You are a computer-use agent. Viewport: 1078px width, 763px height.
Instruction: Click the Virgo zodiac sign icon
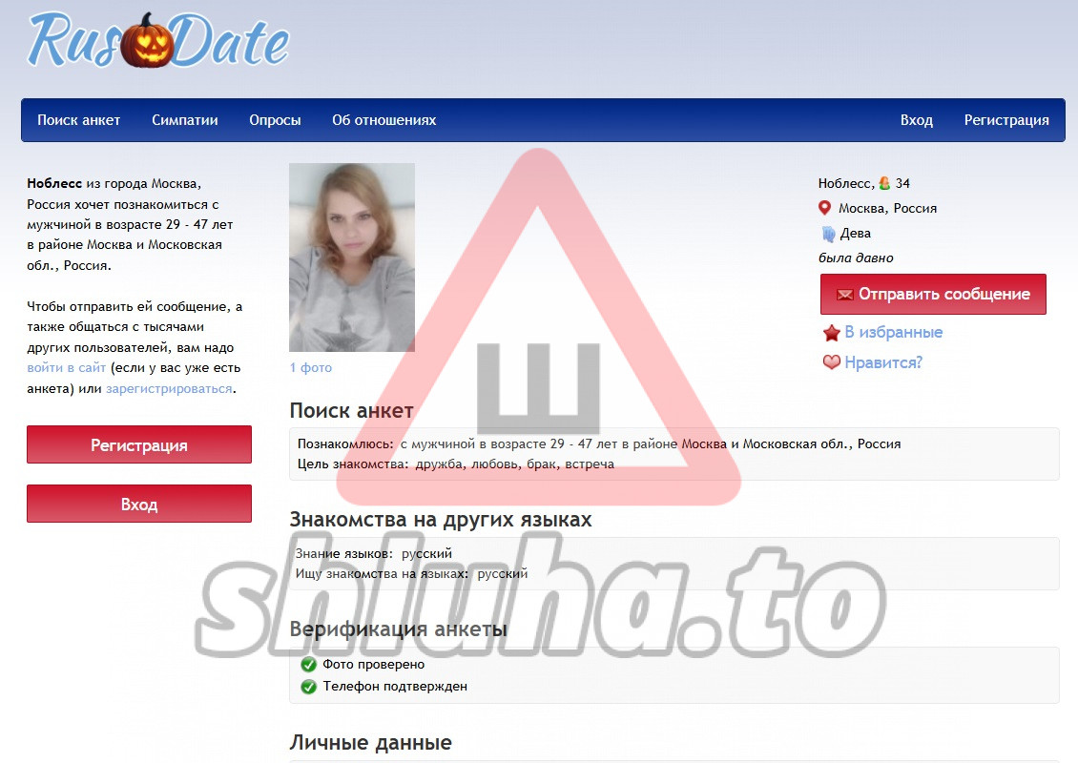point(827,233)
